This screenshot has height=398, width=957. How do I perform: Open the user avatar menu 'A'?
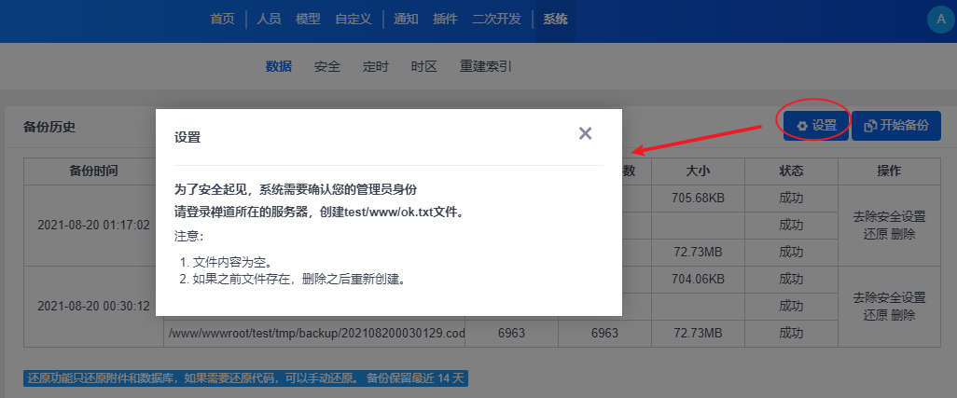coord(940,20)
